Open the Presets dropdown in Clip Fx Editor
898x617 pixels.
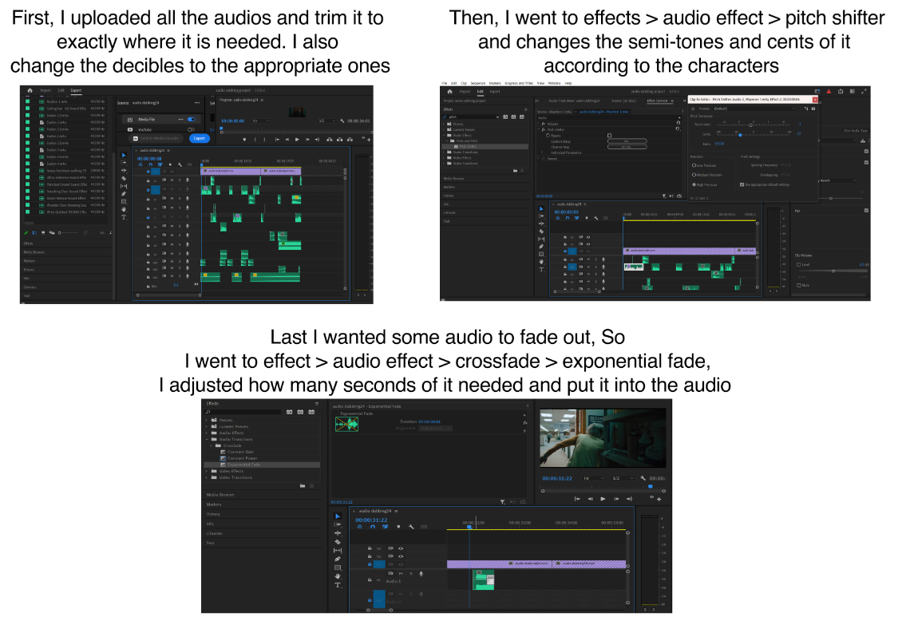pyautogui.click(x=755, y=109)
